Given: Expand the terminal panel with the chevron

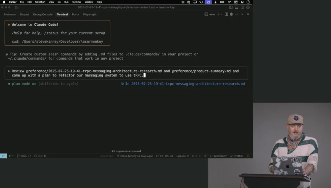Looking at the screenshot, I should tap(242, 14).
